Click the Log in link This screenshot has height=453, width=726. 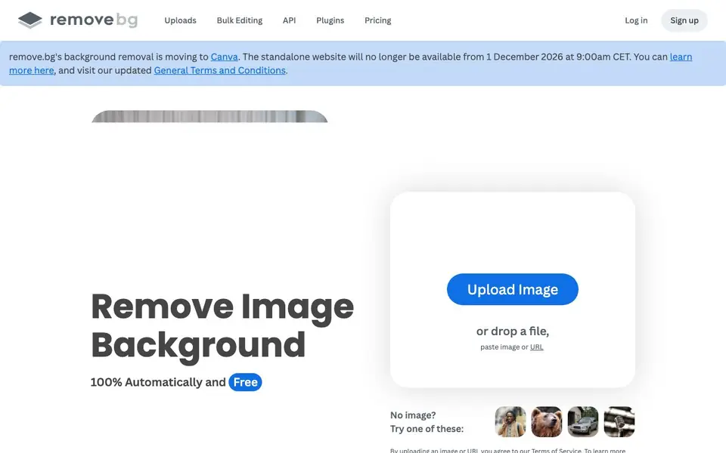coord(636,20)
